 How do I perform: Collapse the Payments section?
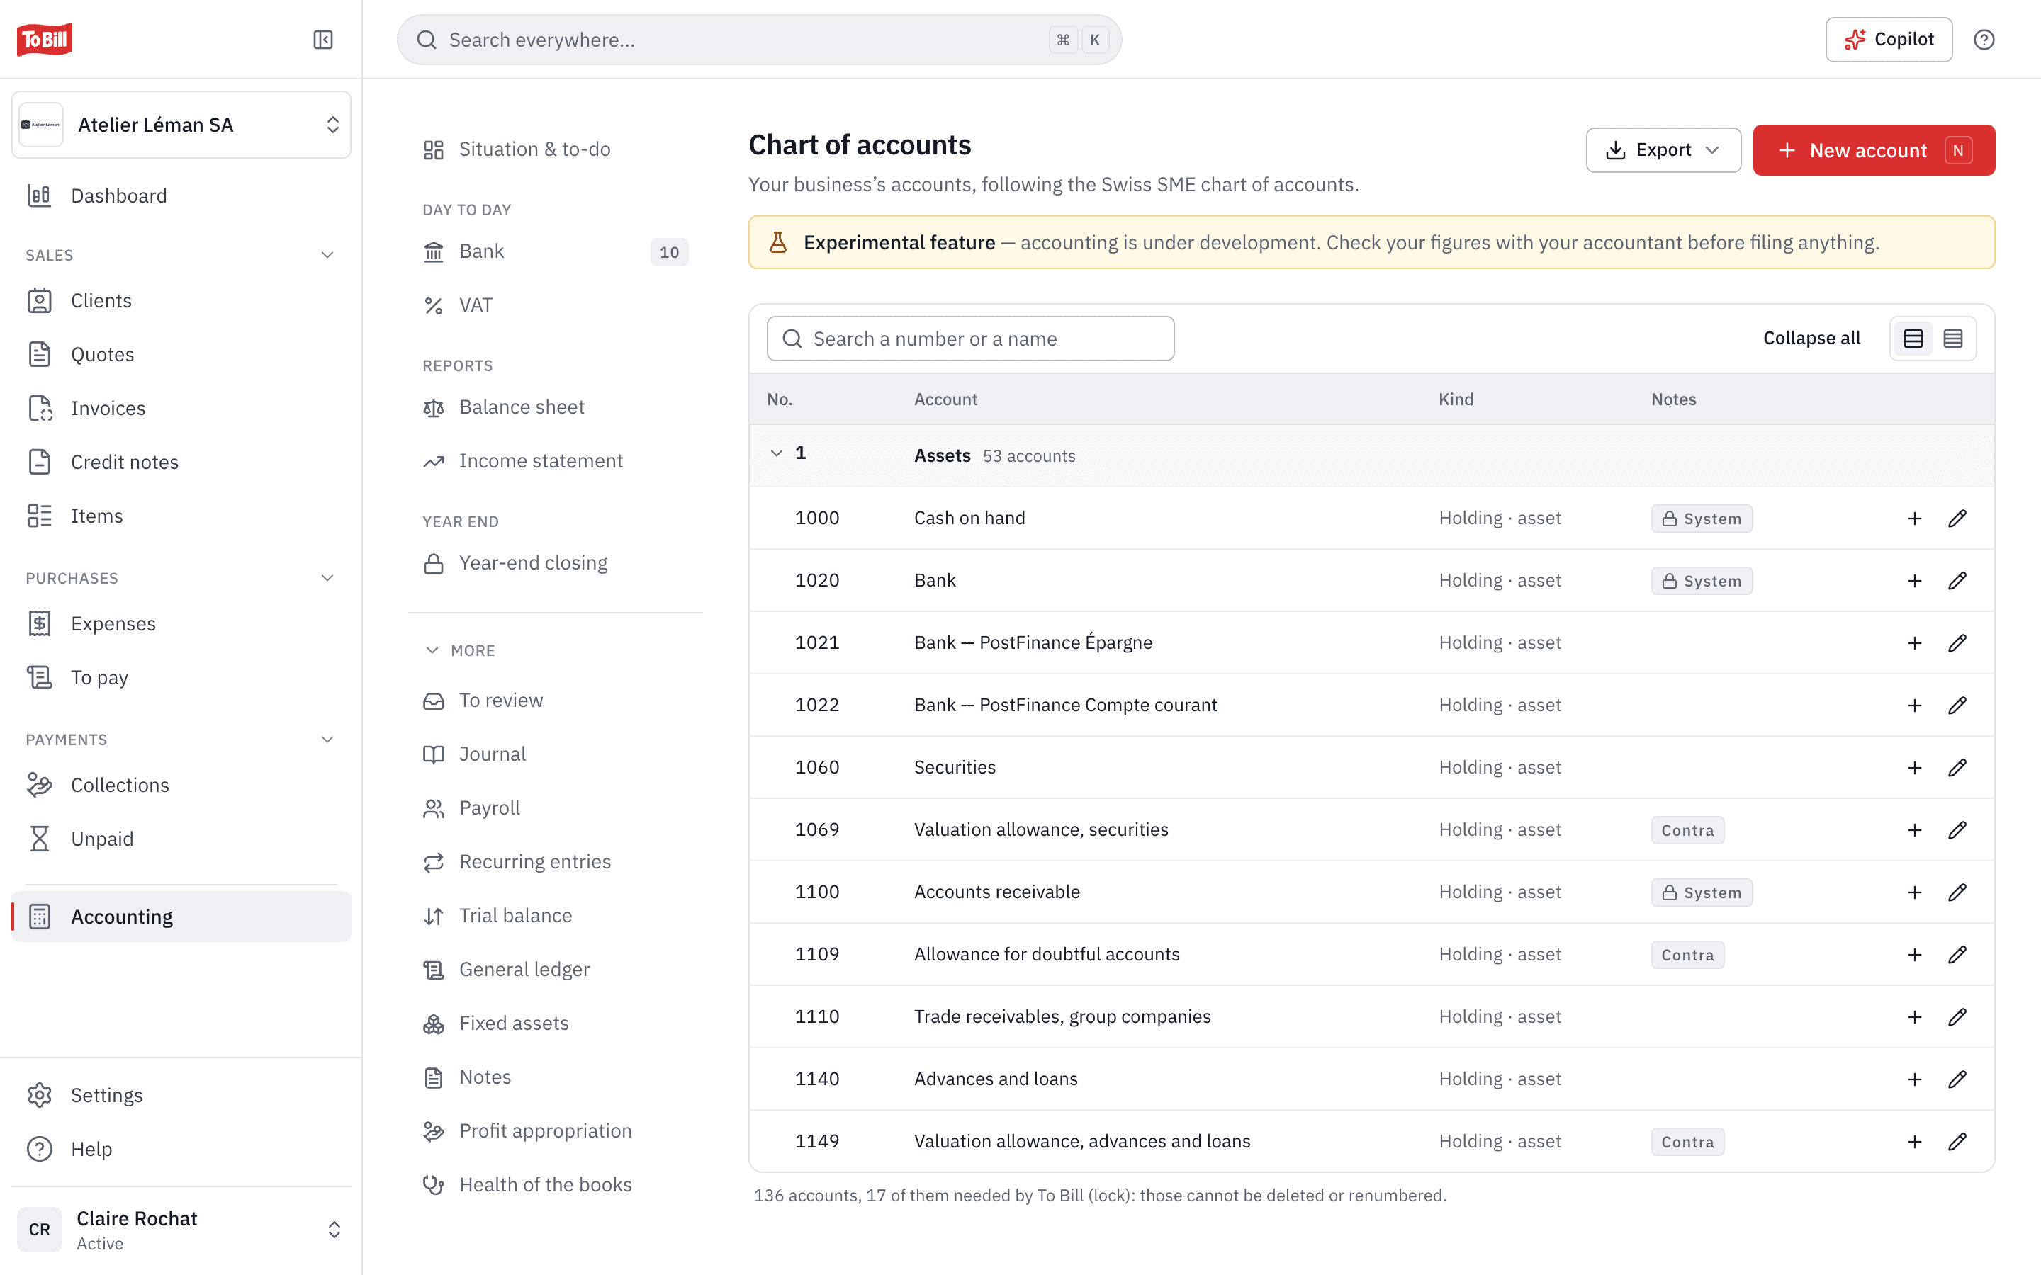coord(327,739)
